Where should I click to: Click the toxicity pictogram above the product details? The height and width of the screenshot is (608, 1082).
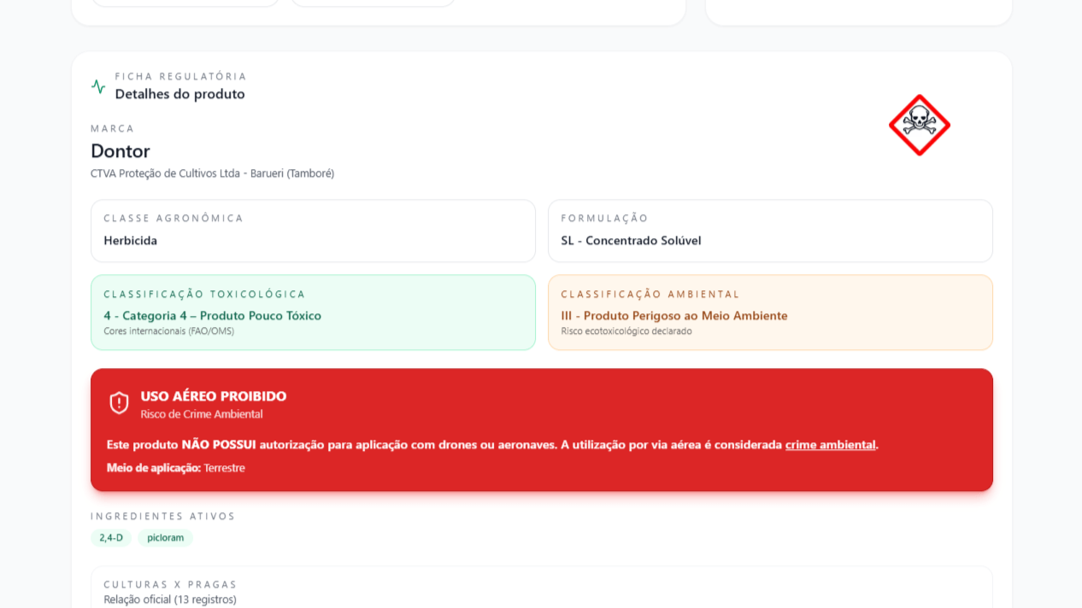tap(919, 125)
